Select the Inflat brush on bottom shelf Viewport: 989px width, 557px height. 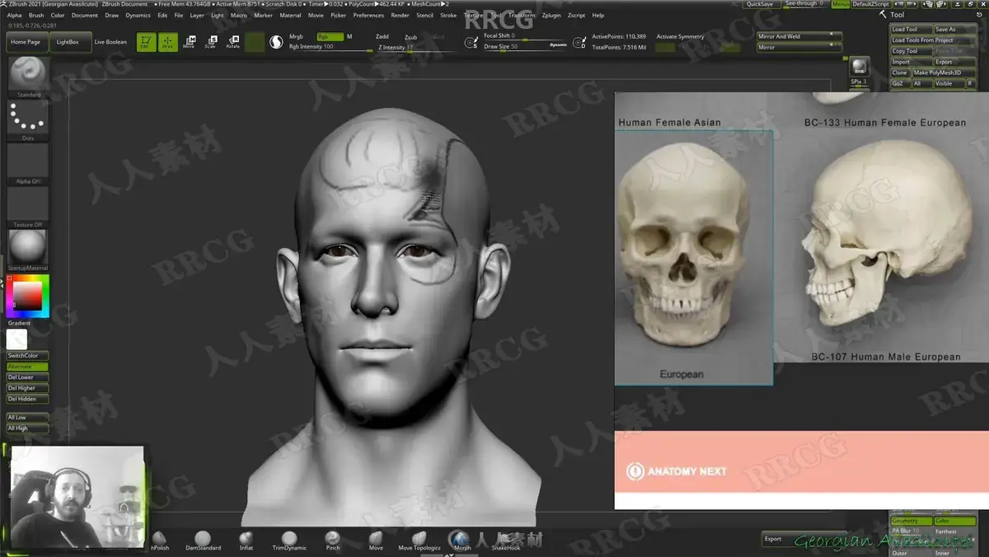[x=246, y=541]
